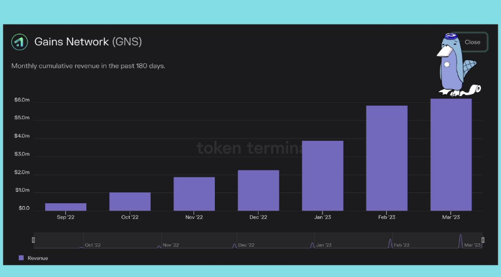Screen dimensions: 501x277
Task: Select the Jan '23 revenue bar
Action: point(323,175)
